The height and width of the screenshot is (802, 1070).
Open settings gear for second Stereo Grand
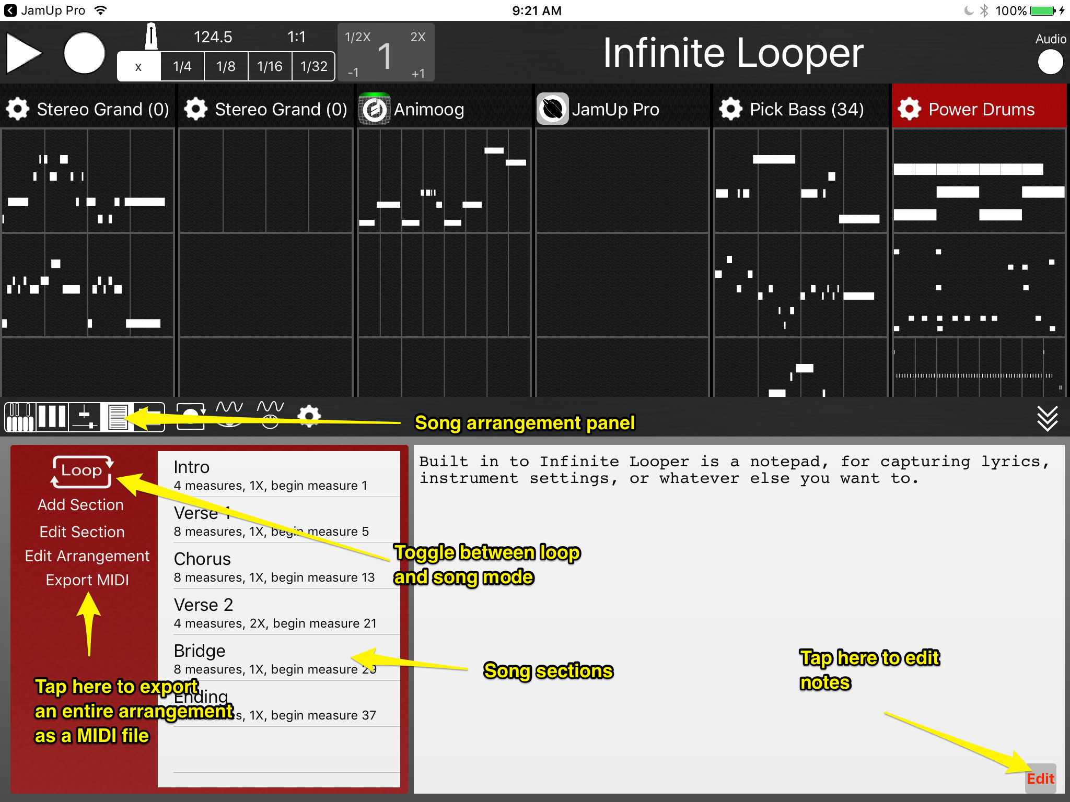point(196,109)
